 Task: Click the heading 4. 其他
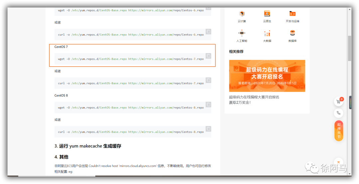click(x=61, y=157)
